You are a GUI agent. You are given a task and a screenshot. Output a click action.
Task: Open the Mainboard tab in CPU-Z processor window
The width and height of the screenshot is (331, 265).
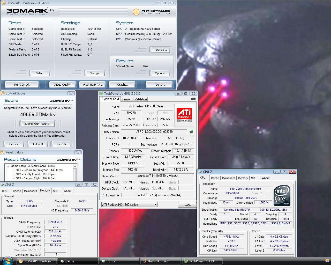[229, 178]
